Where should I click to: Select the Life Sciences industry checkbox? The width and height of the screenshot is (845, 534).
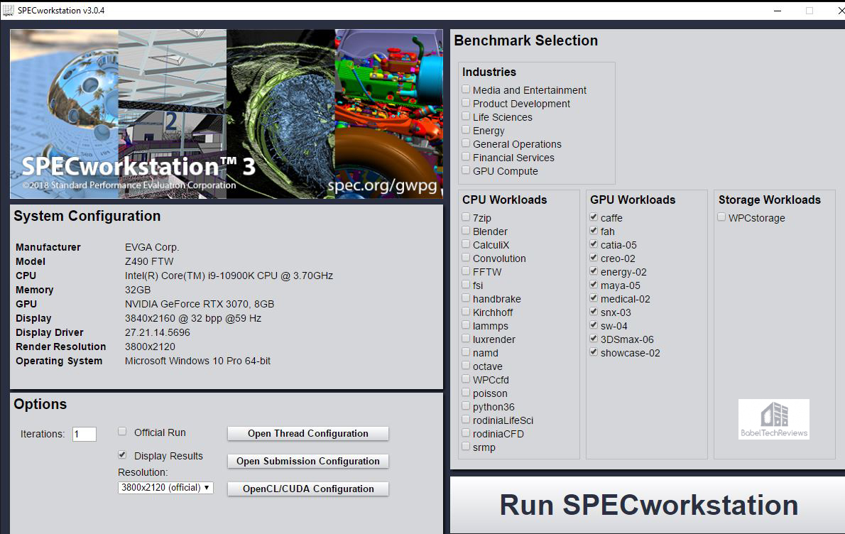[x=466, y=116]
